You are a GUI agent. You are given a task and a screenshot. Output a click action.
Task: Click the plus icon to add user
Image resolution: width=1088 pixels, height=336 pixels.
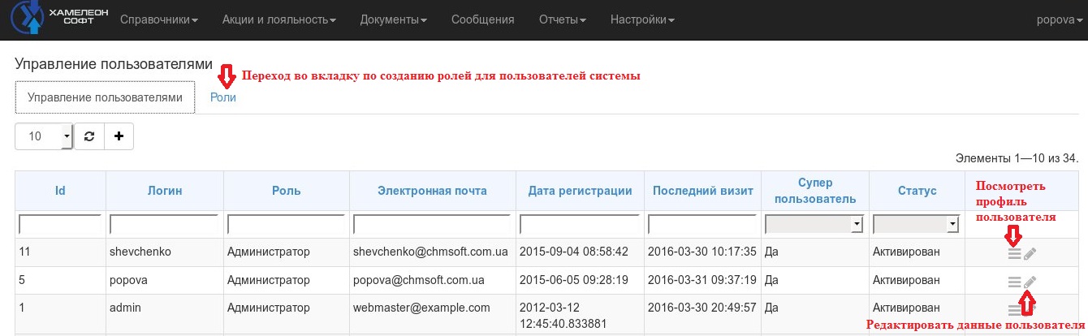(119, 136)
